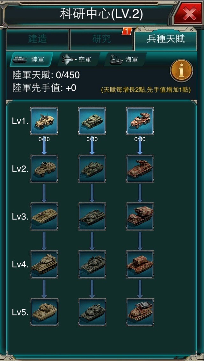Select the Lv1 green tank icon

(92, 121)
